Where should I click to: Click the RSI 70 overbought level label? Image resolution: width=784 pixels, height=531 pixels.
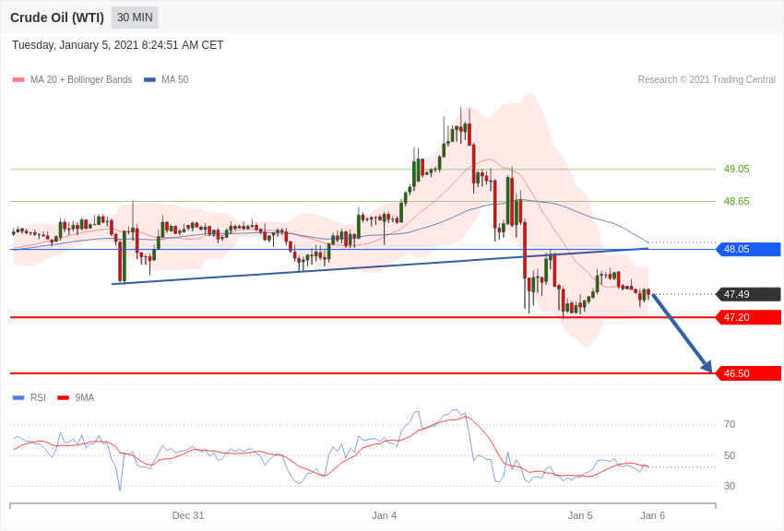730,425
